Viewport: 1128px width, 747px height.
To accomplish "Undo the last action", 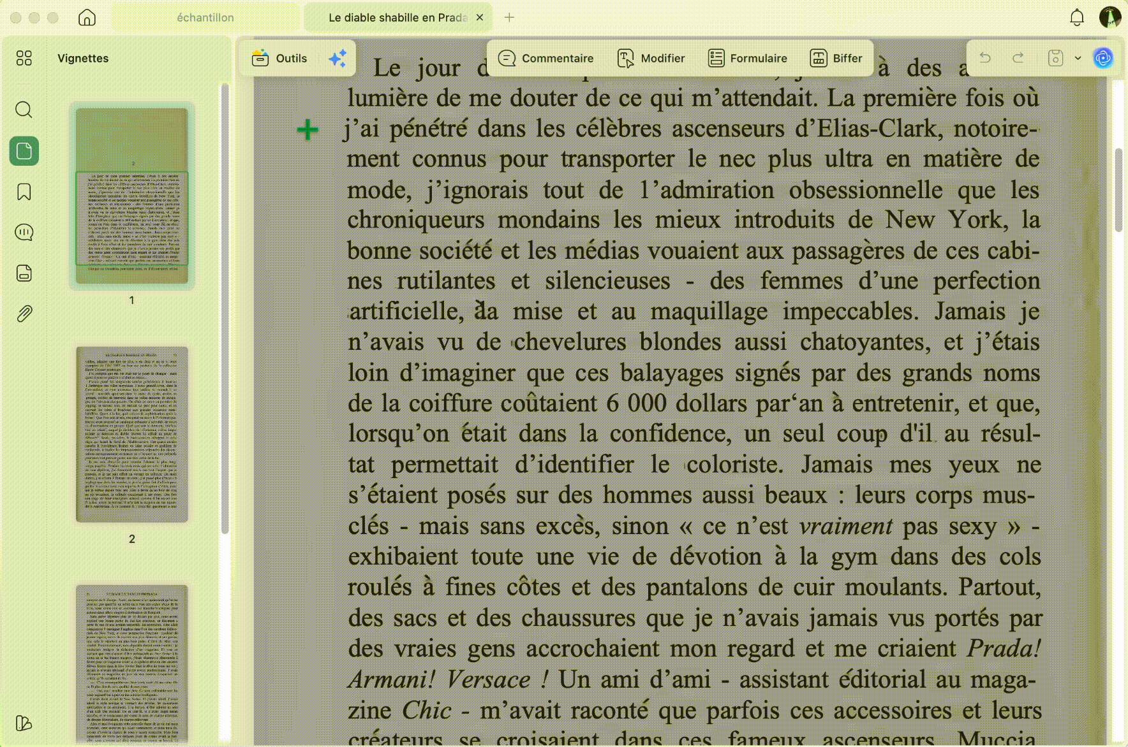I will 985,58.
